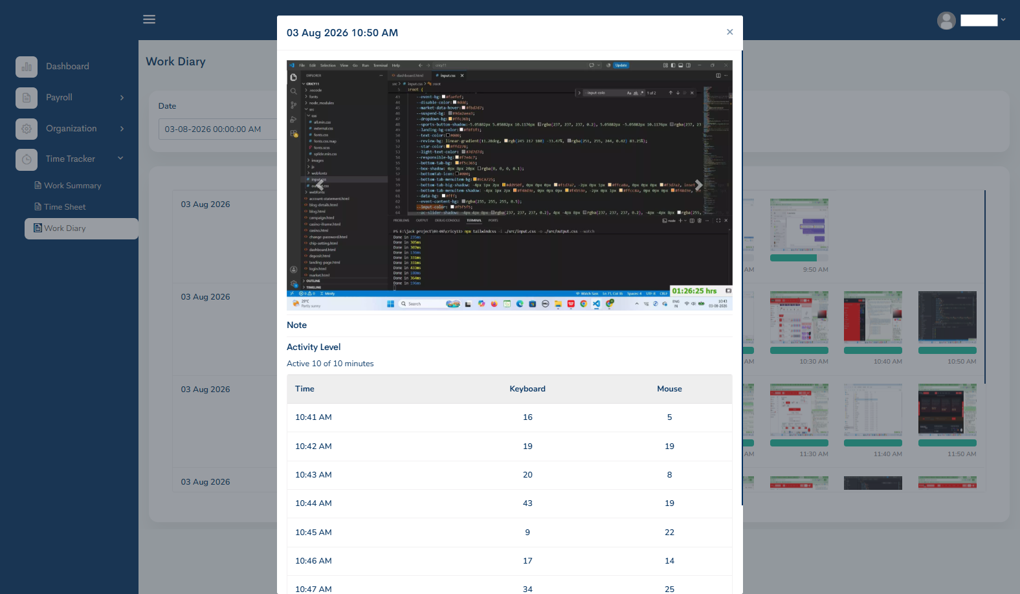Viewport: 1020px width, 594px height.
Task: Click the Time column header
Action: [305, 389]
